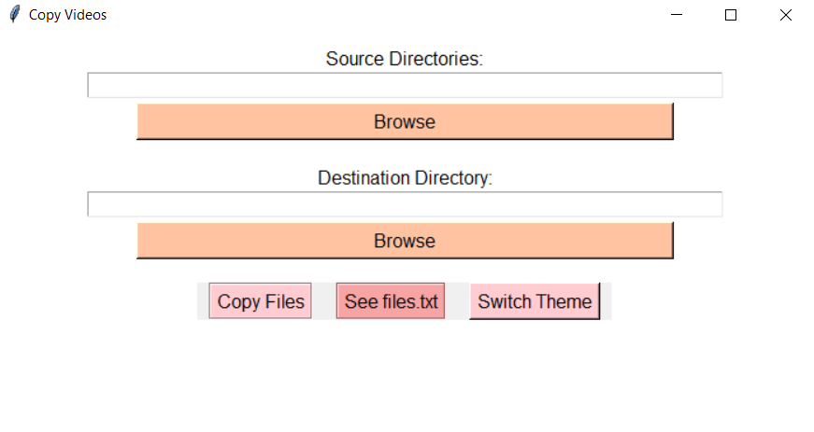Open the See files.txt button
The image size is (814, 432).
click(x=391, y=301)
